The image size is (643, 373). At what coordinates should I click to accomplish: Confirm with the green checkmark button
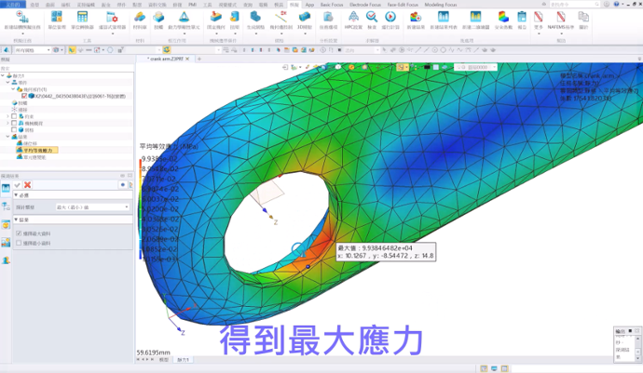pos(18,185)
